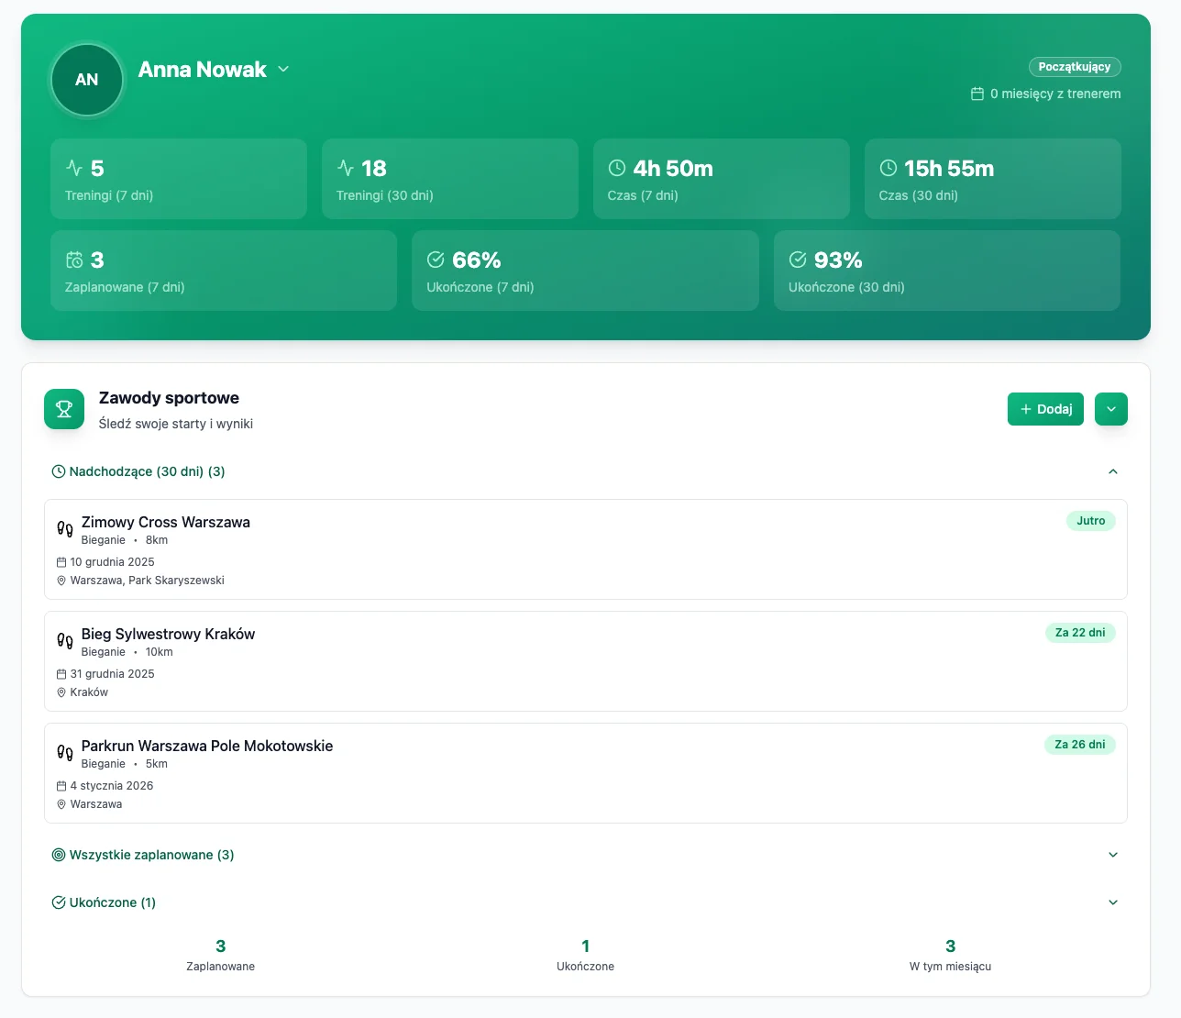Open the green dropdown button beside Dodaj

[1110, 409]
